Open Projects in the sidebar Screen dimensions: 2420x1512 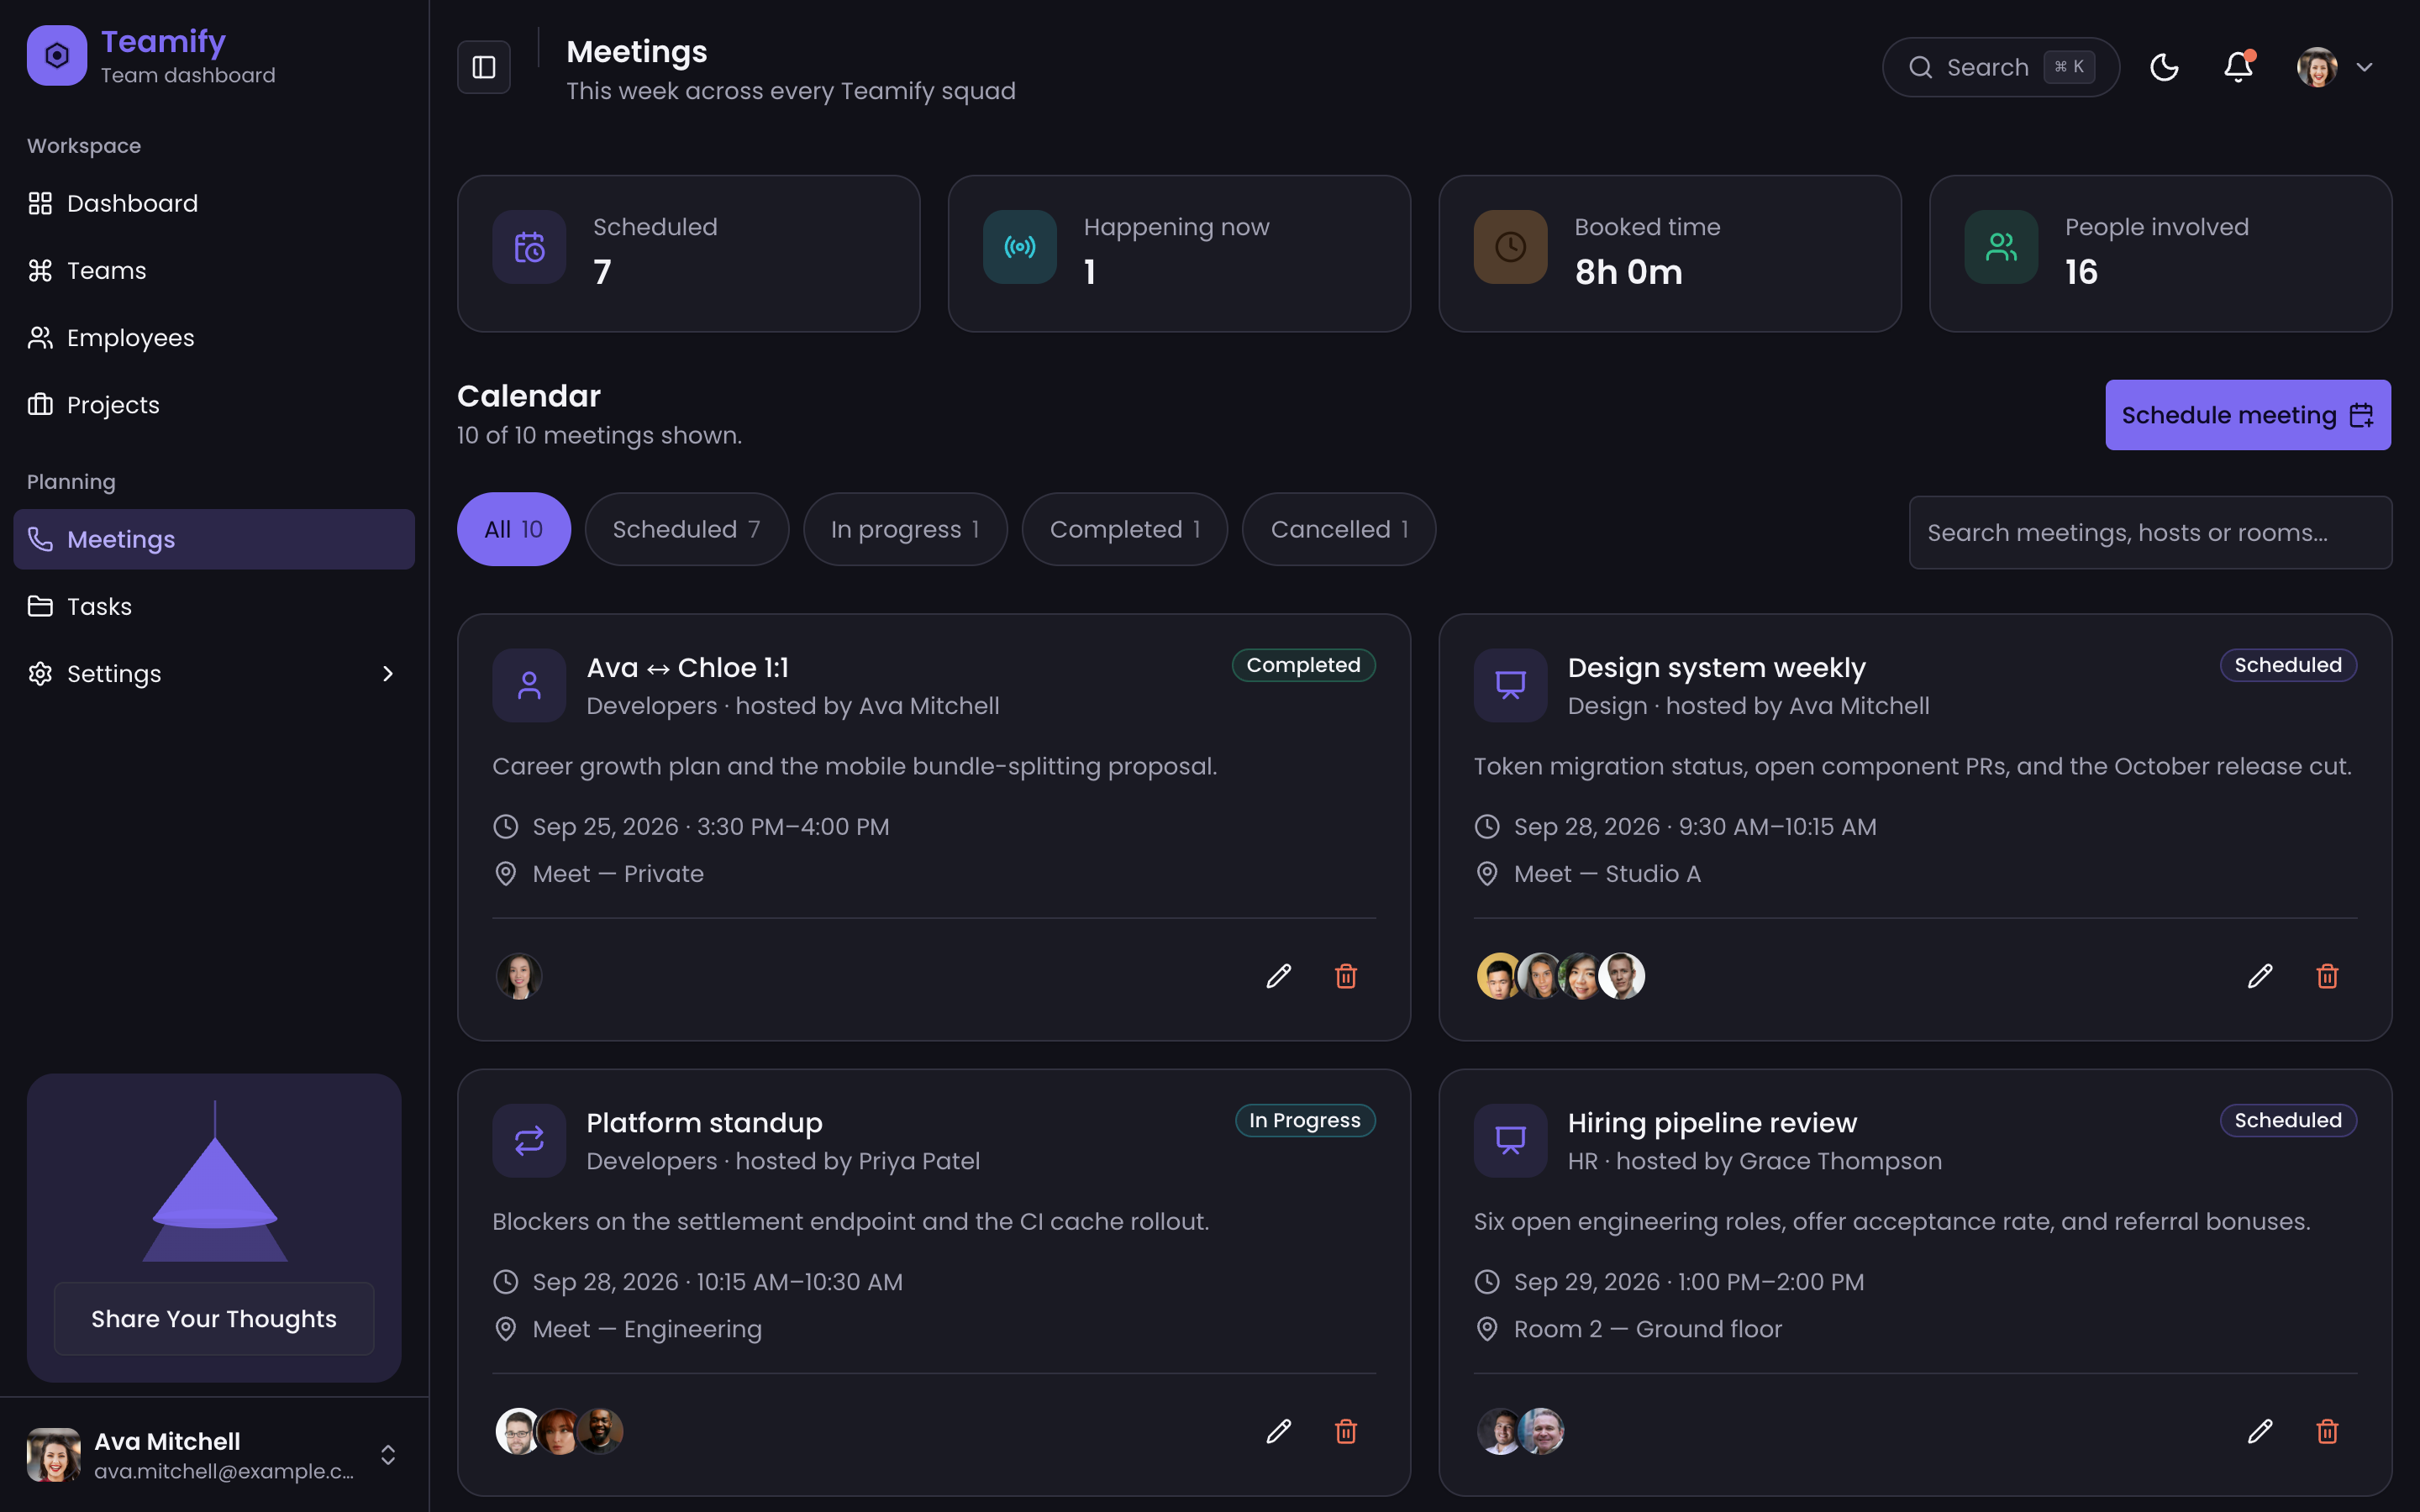[x=214, y=405]
